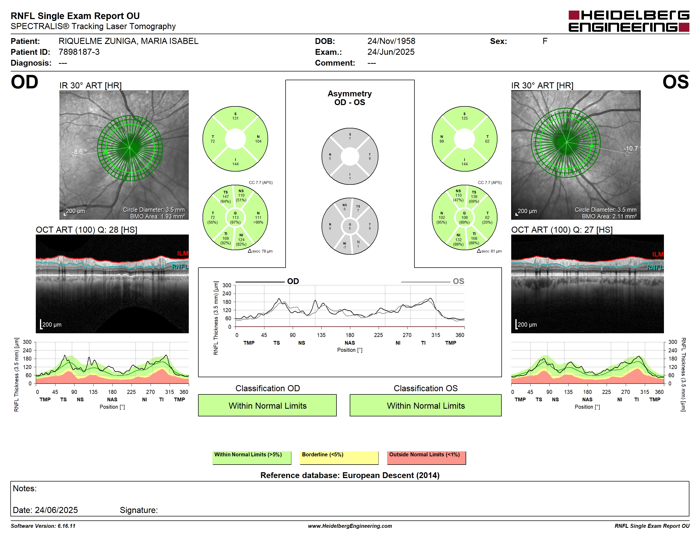The width and height of the screenshot is (700, 540).
Task: Select the OS infrared fundus image
Action: tap(576, 155)
